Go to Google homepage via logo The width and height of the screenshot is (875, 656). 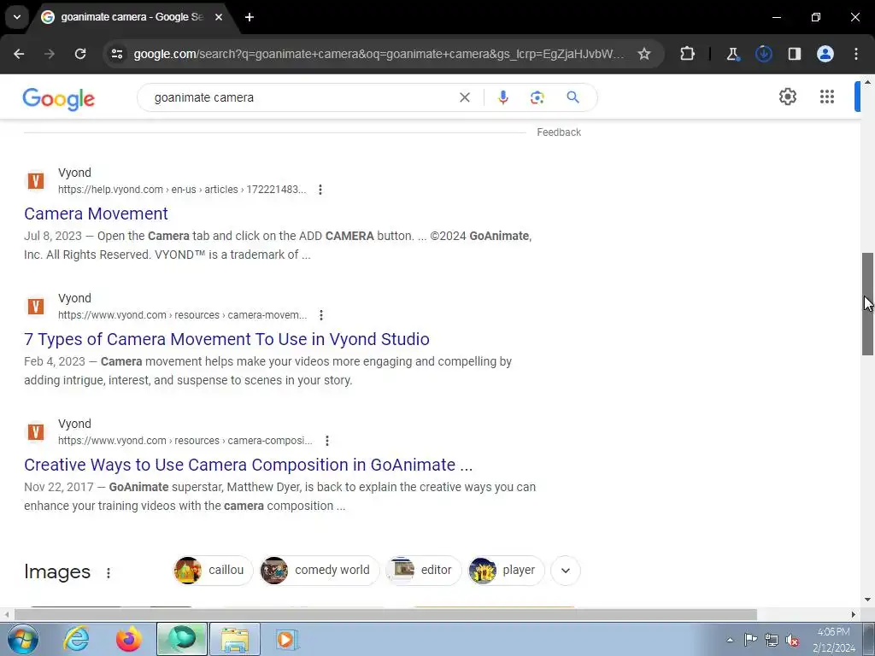coord(59,99)
